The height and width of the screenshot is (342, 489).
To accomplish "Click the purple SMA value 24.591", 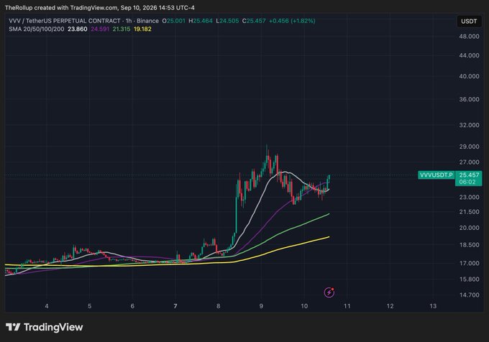I will (x=100, y=29).
